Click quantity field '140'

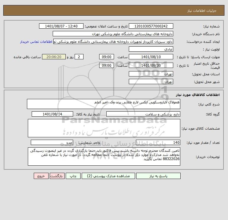(158, 142)
